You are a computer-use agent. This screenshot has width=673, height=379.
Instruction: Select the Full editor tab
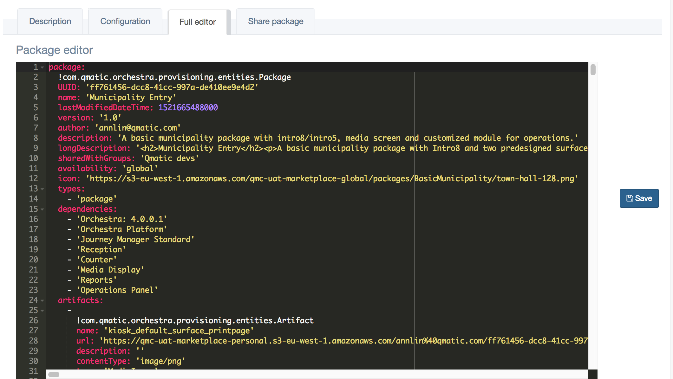coord(197,22)
